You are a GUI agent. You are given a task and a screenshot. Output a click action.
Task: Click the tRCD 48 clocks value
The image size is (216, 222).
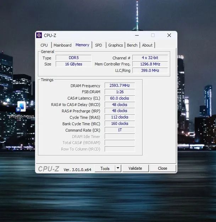pos(120,105)
